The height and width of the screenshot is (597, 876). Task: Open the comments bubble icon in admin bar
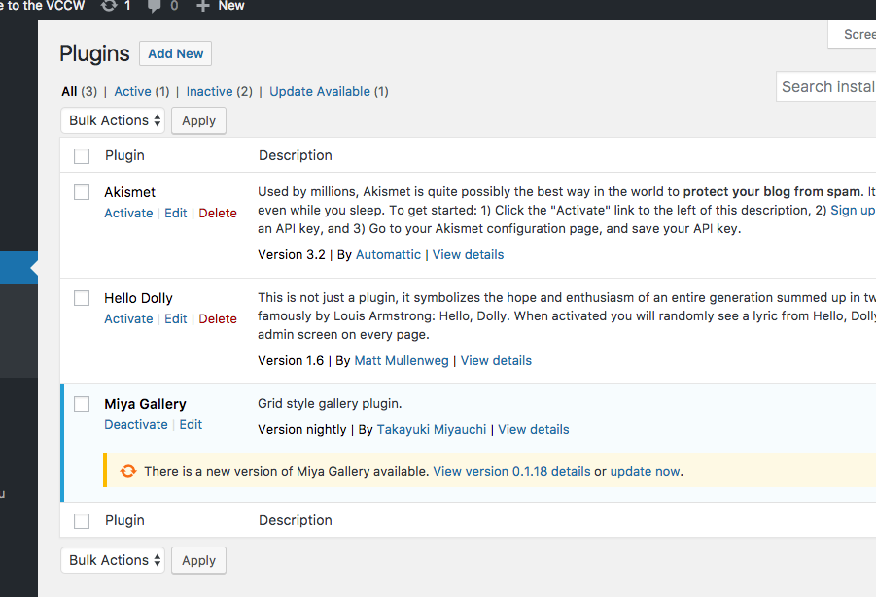point(155,6)
